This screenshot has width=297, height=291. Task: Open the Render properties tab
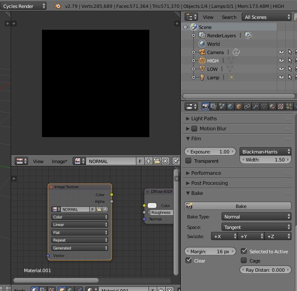pos(205,107)
